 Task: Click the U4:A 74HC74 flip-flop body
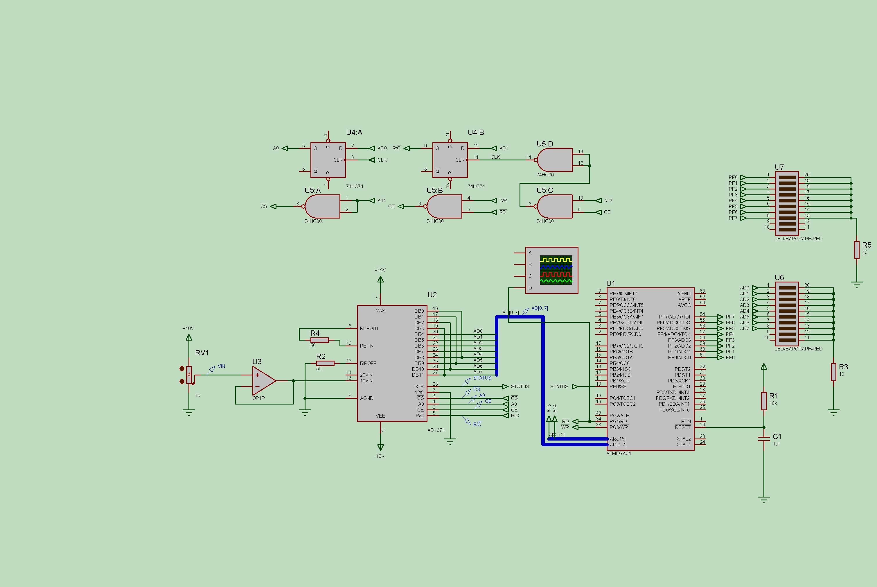tap(328, 160)
